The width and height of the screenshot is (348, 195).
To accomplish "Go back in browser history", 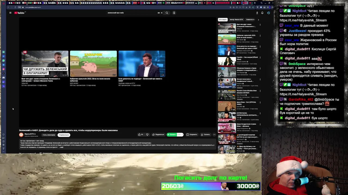I will tap(8, 7).
